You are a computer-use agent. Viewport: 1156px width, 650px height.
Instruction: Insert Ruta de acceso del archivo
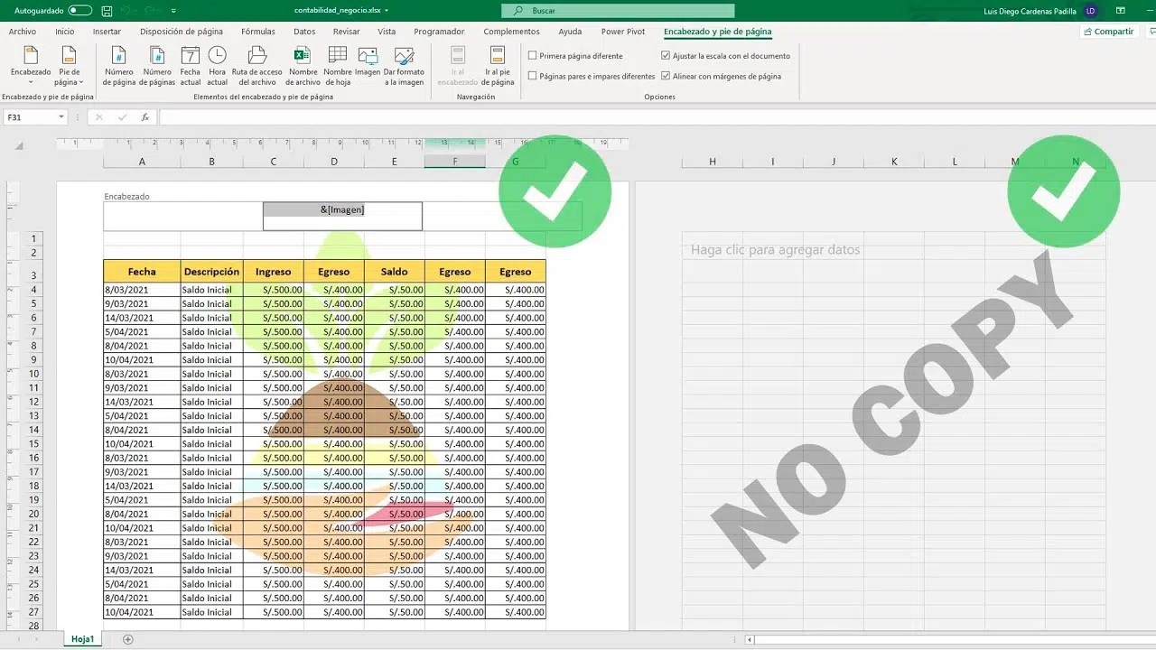[257, 66]
